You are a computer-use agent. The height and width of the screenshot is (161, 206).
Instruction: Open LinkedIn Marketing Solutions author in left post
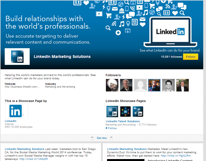pos(24,149)
